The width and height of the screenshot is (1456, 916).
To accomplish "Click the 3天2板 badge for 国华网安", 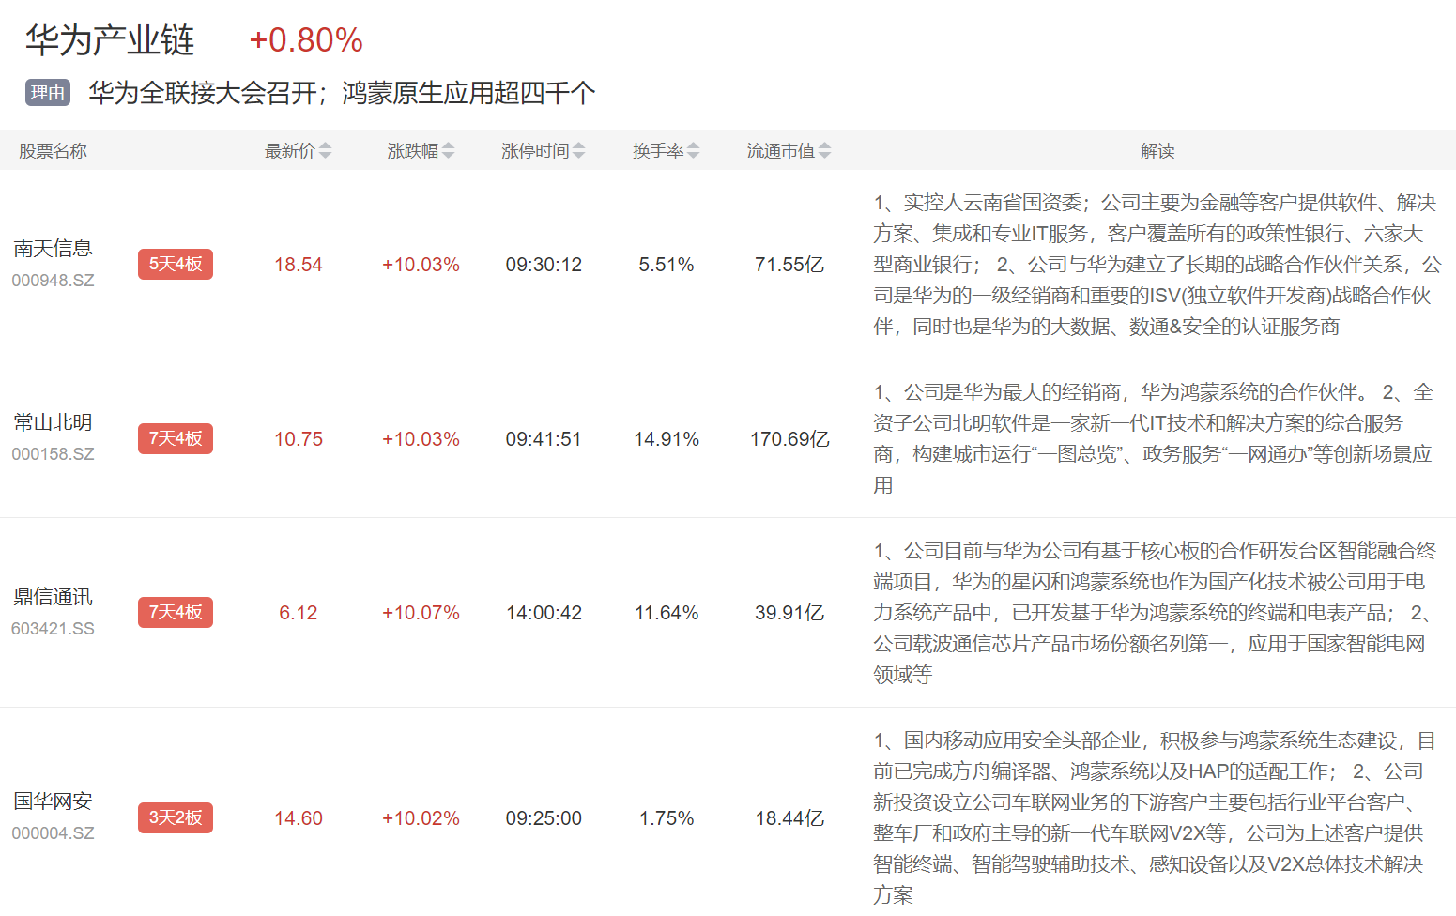I will click(176, 817).
